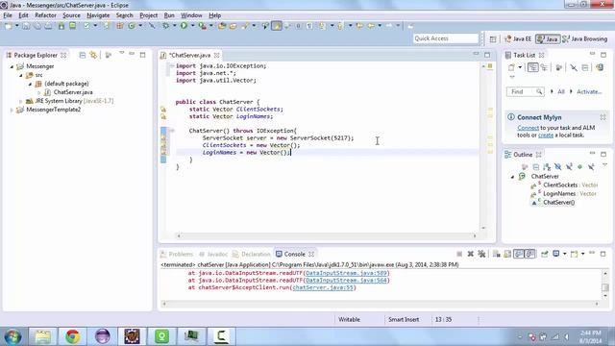Click the Last Edit Location arrow icon
The height and width of the screenshot is (346, 615).
[359, 26]
